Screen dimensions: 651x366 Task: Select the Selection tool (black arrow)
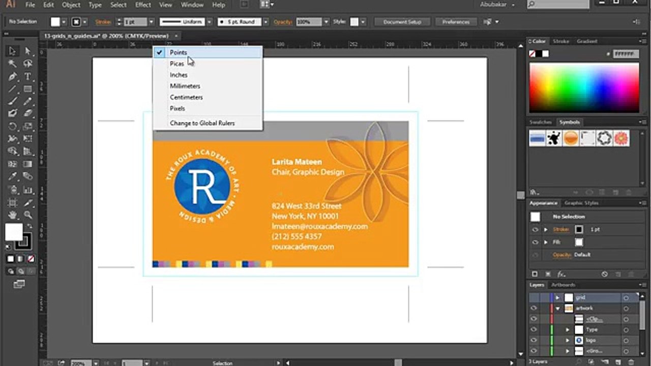[12, 51]
